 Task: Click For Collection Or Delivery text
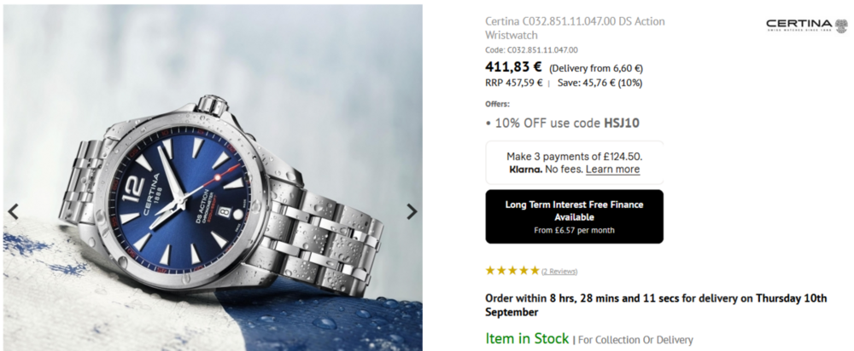[635, 340]
